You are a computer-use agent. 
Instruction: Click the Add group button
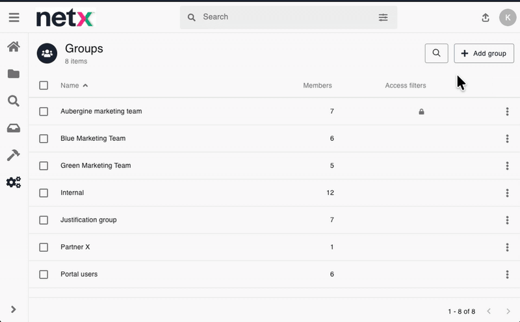(484, 53)
